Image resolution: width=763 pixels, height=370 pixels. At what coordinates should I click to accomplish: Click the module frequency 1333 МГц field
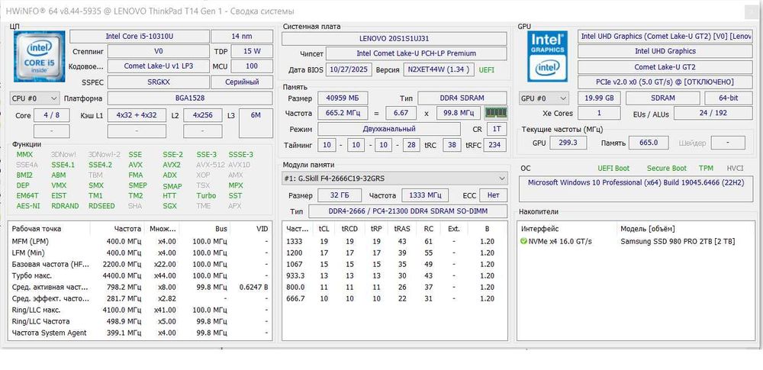tap(425, 195)
